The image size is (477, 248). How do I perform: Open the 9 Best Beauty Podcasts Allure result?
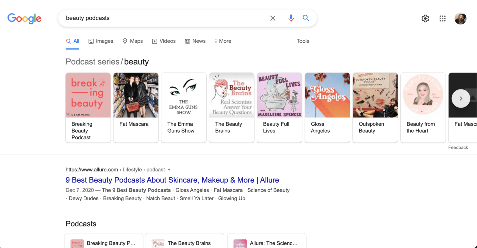click(x=172, y=180)
